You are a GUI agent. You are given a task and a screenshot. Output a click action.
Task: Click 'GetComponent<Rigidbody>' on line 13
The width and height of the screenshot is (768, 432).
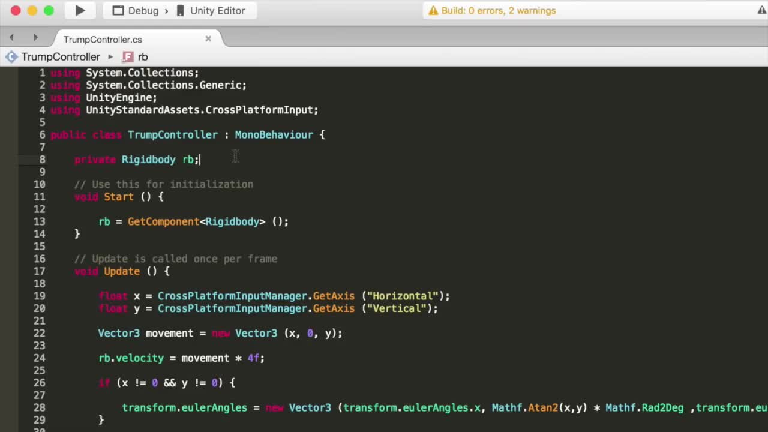point(196,221)
